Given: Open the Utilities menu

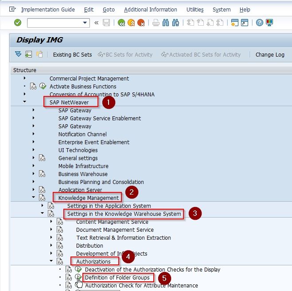Looking at the screenshot, I should pyautogui.click(x=195, y=9).
